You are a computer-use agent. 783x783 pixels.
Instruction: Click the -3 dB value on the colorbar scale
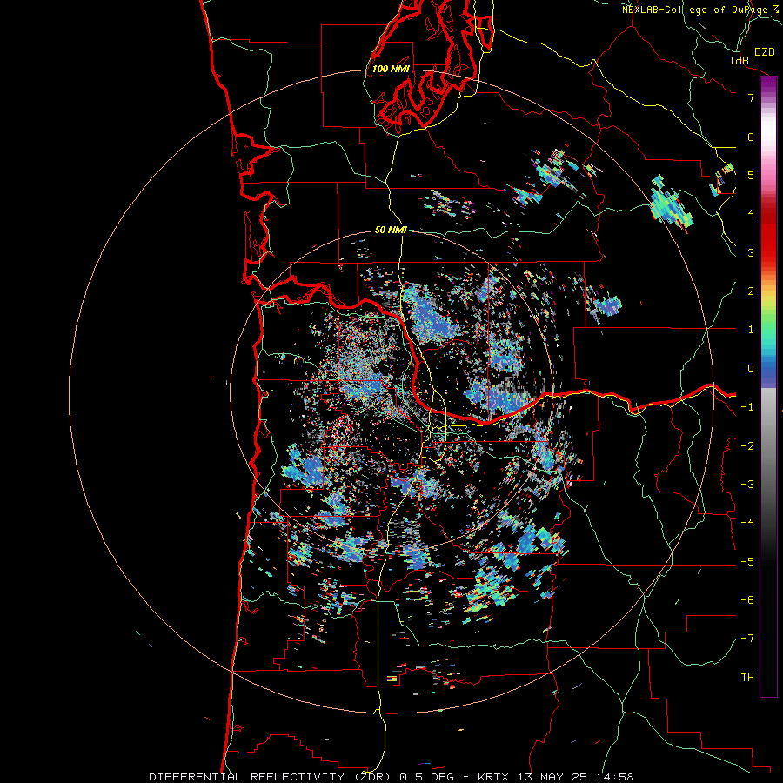(747, 485)
